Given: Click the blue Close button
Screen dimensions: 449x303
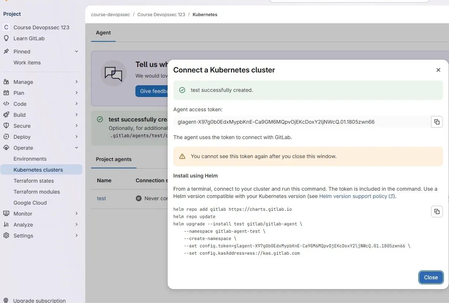Looking at the screenshot, I should 431,277.
